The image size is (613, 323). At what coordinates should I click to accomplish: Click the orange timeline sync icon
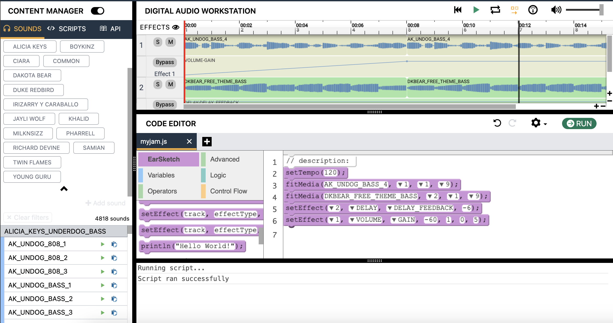point(514,10)
